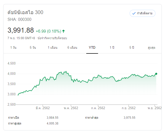Show the 5 ปี chart range
Viewport: 165px width, 134px height.
(132, 48)
